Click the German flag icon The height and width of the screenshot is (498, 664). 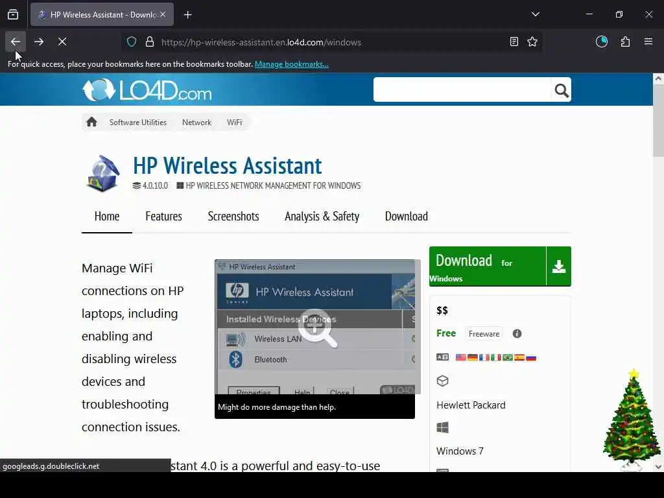pyautogui.click(x=473, y=357)
